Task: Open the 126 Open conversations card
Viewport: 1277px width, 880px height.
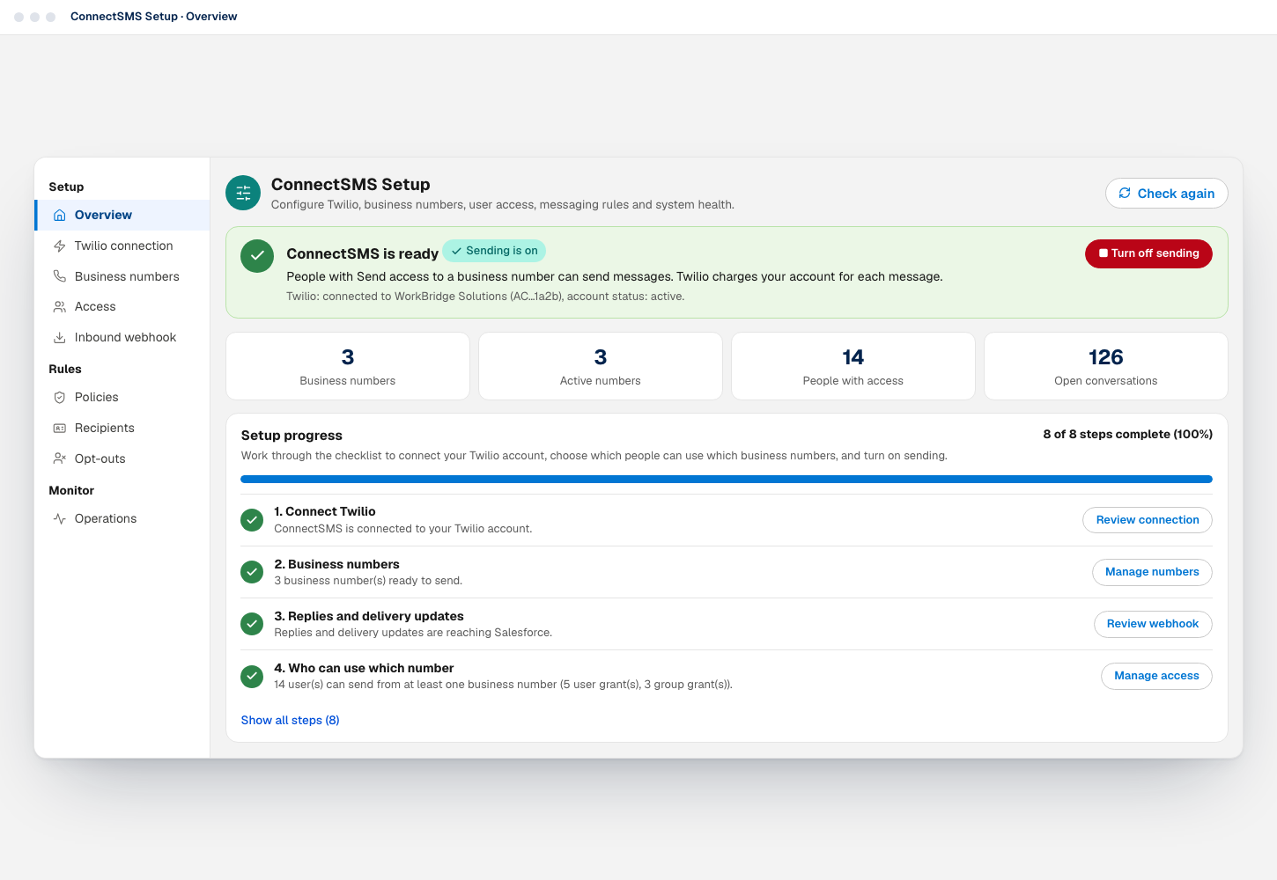Action: tap(1106, 366)
